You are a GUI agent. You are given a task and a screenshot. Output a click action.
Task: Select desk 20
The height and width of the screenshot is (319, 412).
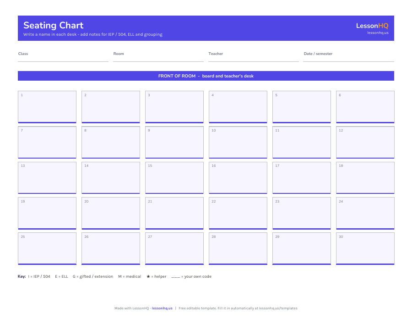point(111,213)
